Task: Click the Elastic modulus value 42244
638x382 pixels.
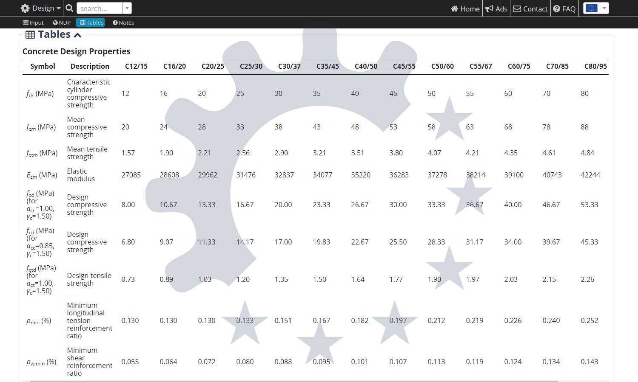Action: (590, 175)
